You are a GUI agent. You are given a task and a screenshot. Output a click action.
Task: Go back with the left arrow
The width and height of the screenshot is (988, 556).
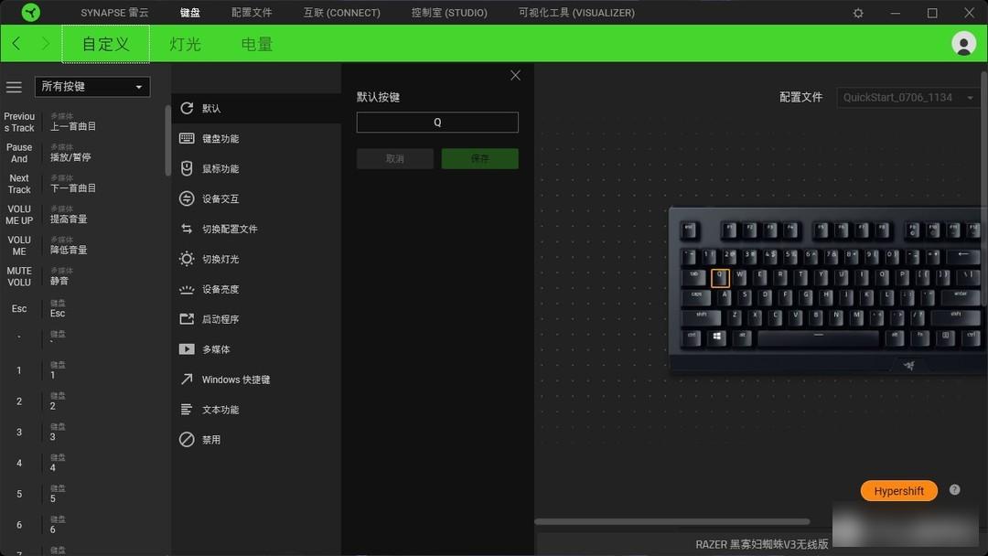(16, 44)
